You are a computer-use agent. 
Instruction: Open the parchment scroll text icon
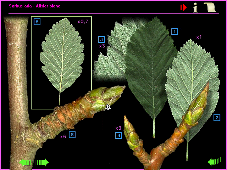pyautogui.click(x=210, y=7)
